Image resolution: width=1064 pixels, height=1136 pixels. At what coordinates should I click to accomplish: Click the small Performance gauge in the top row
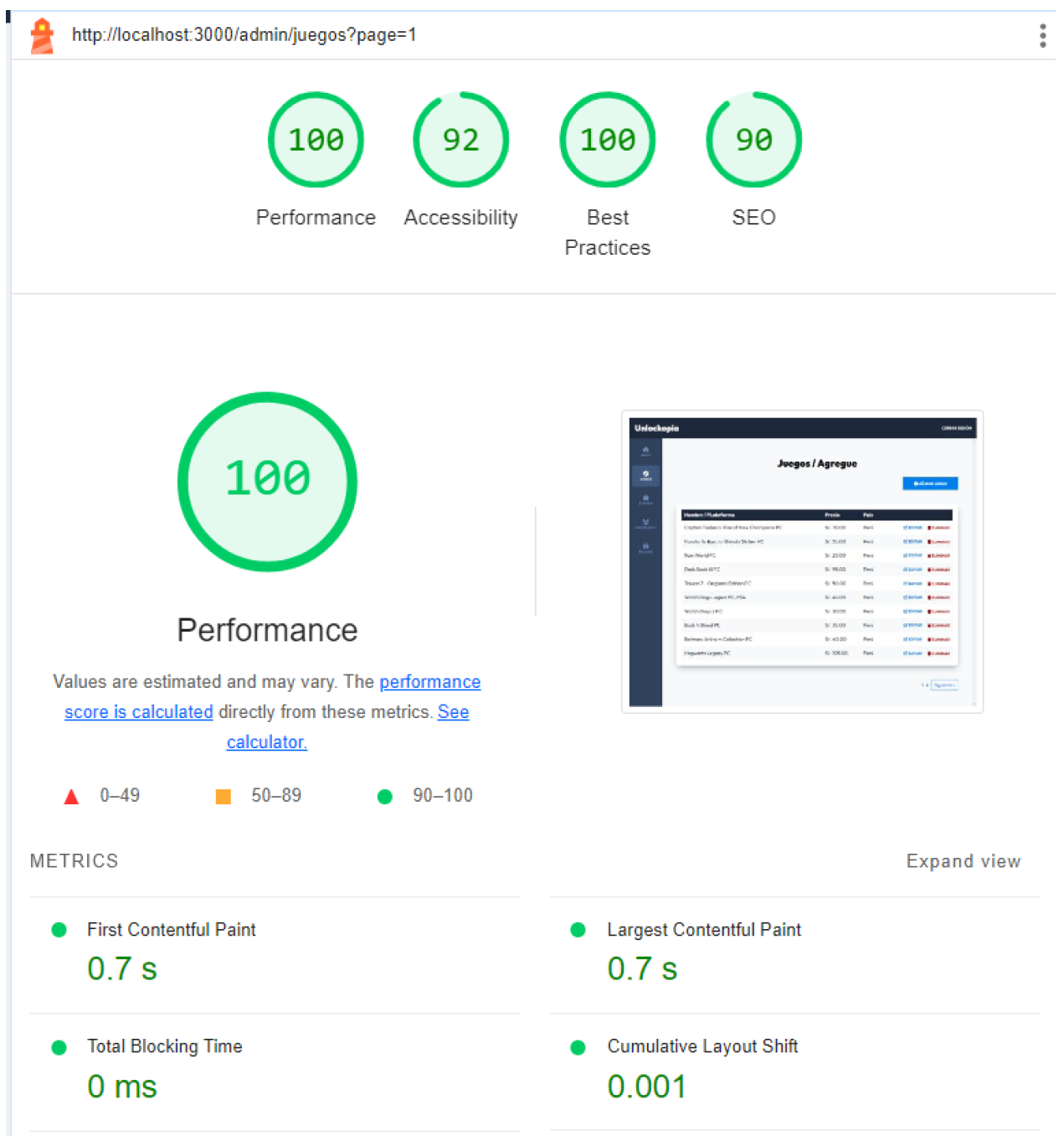316,140
